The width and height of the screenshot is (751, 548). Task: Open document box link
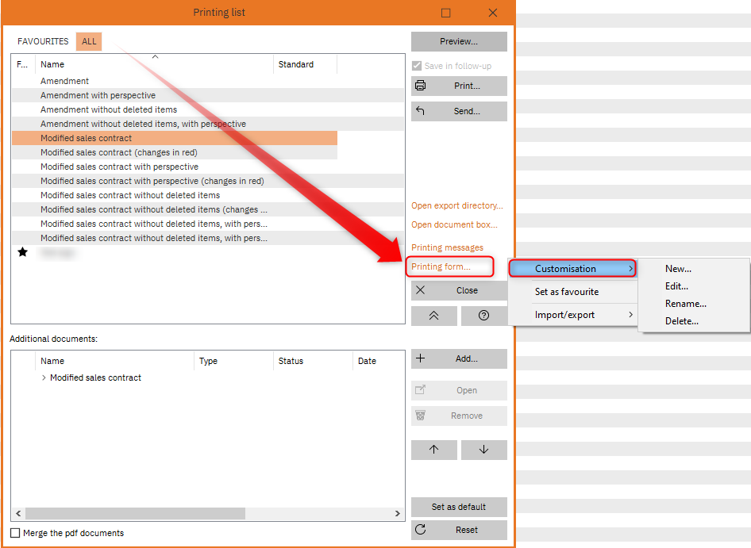(x=454, y=224)
